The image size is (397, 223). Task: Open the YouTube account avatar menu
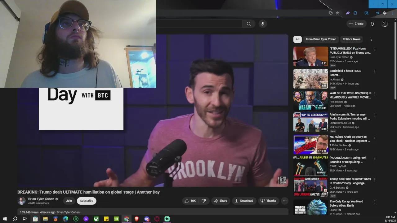click(384, 24)
